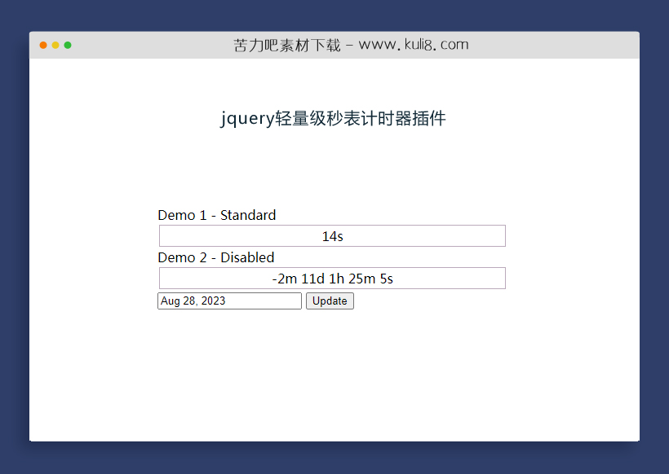Click the Update button
Viewport: 669px width, 474px height.
click(330, 301)
